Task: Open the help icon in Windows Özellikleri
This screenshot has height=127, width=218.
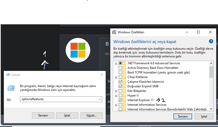Action: tap(211, 41)
